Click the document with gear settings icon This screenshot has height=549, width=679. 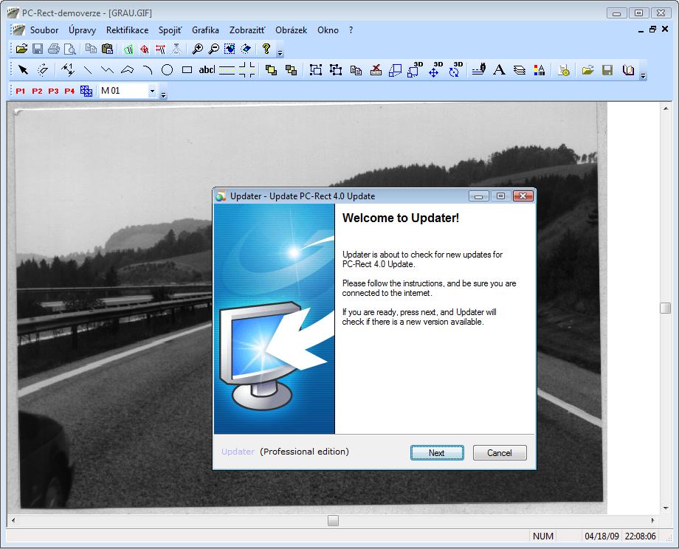563,69
